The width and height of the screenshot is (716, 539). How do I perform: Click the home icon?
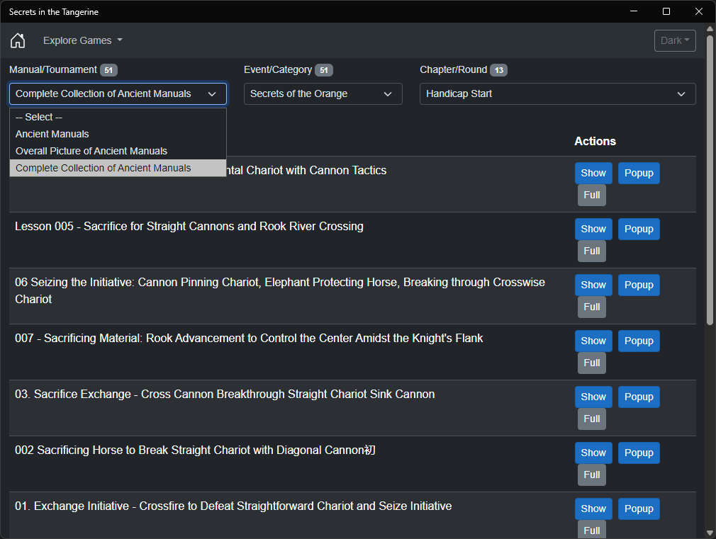[x=18, y=40]
